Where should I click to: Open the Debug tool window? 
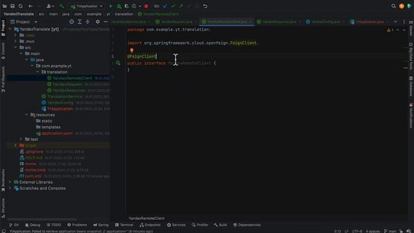click(33, 225)
